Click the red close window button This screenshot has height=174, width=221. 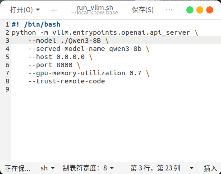210,10
